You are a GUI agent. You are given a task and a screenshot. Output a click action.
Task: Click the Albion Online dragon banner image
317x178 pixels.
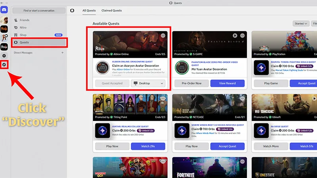coord(130,44)
